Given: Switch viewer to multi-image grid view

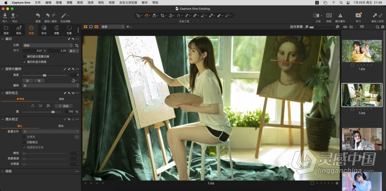Looking at the screenshot, I should pyautogui.click(x=86, y=27).
